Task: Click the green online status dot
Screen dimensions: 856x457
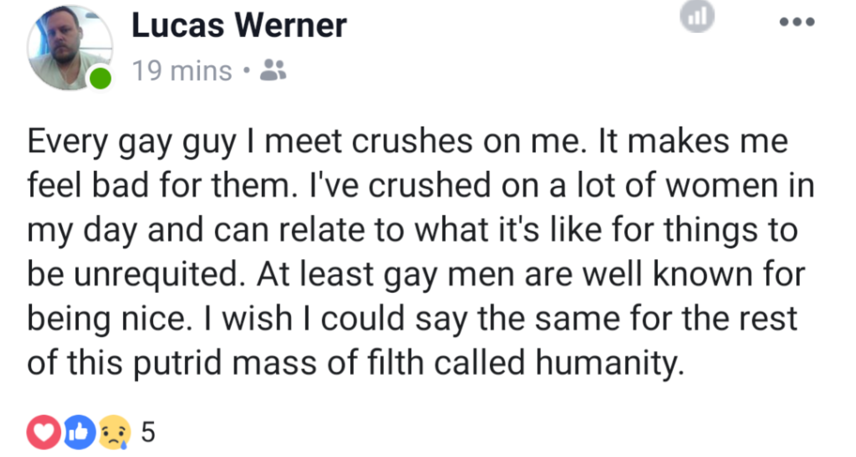Action: point(100,78)
